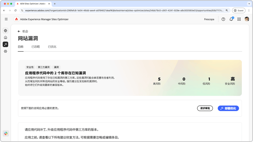Click the 第三方漏洞 tag

tap(44, 67)
